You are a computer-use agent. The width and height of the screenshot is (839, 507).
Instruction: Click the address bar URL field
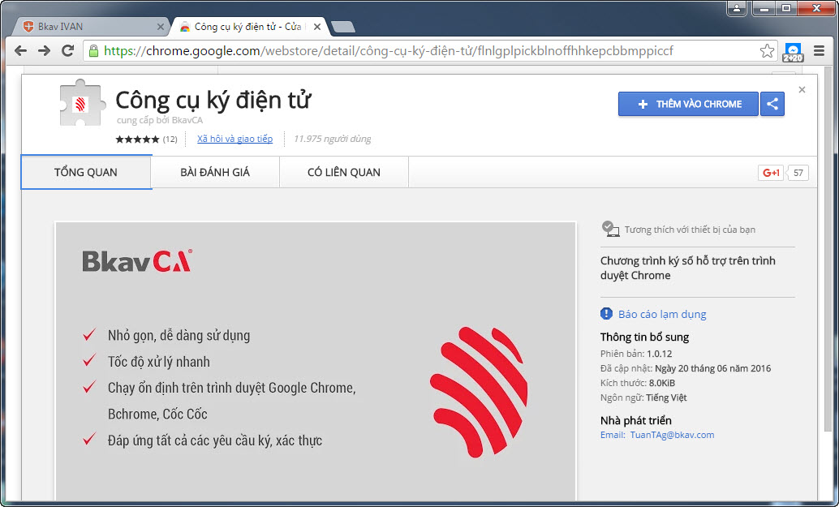pos(428,51)
